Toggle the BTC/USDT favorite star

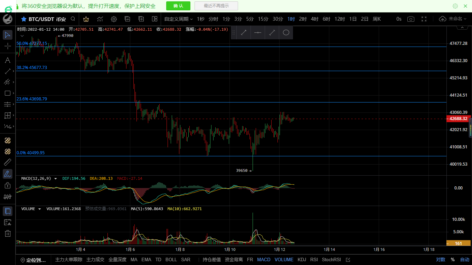click(x=24, y=19)
